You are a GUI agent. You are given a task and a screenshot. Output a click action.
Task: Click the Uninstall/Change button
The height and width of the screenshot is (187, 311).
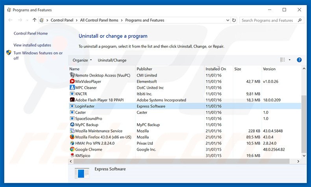click(112, 60)
